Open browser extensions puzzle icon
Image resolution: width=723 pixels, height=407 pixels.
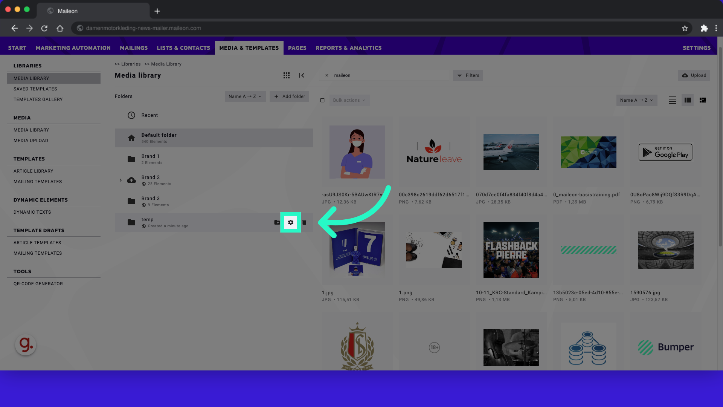[x=704, y=28]
